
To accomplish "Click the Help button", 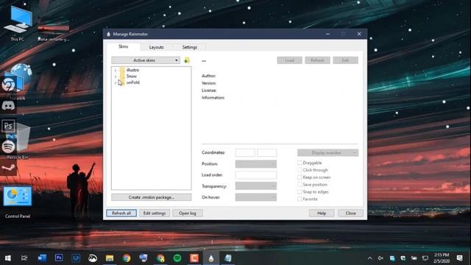I will tap(322, 213).
